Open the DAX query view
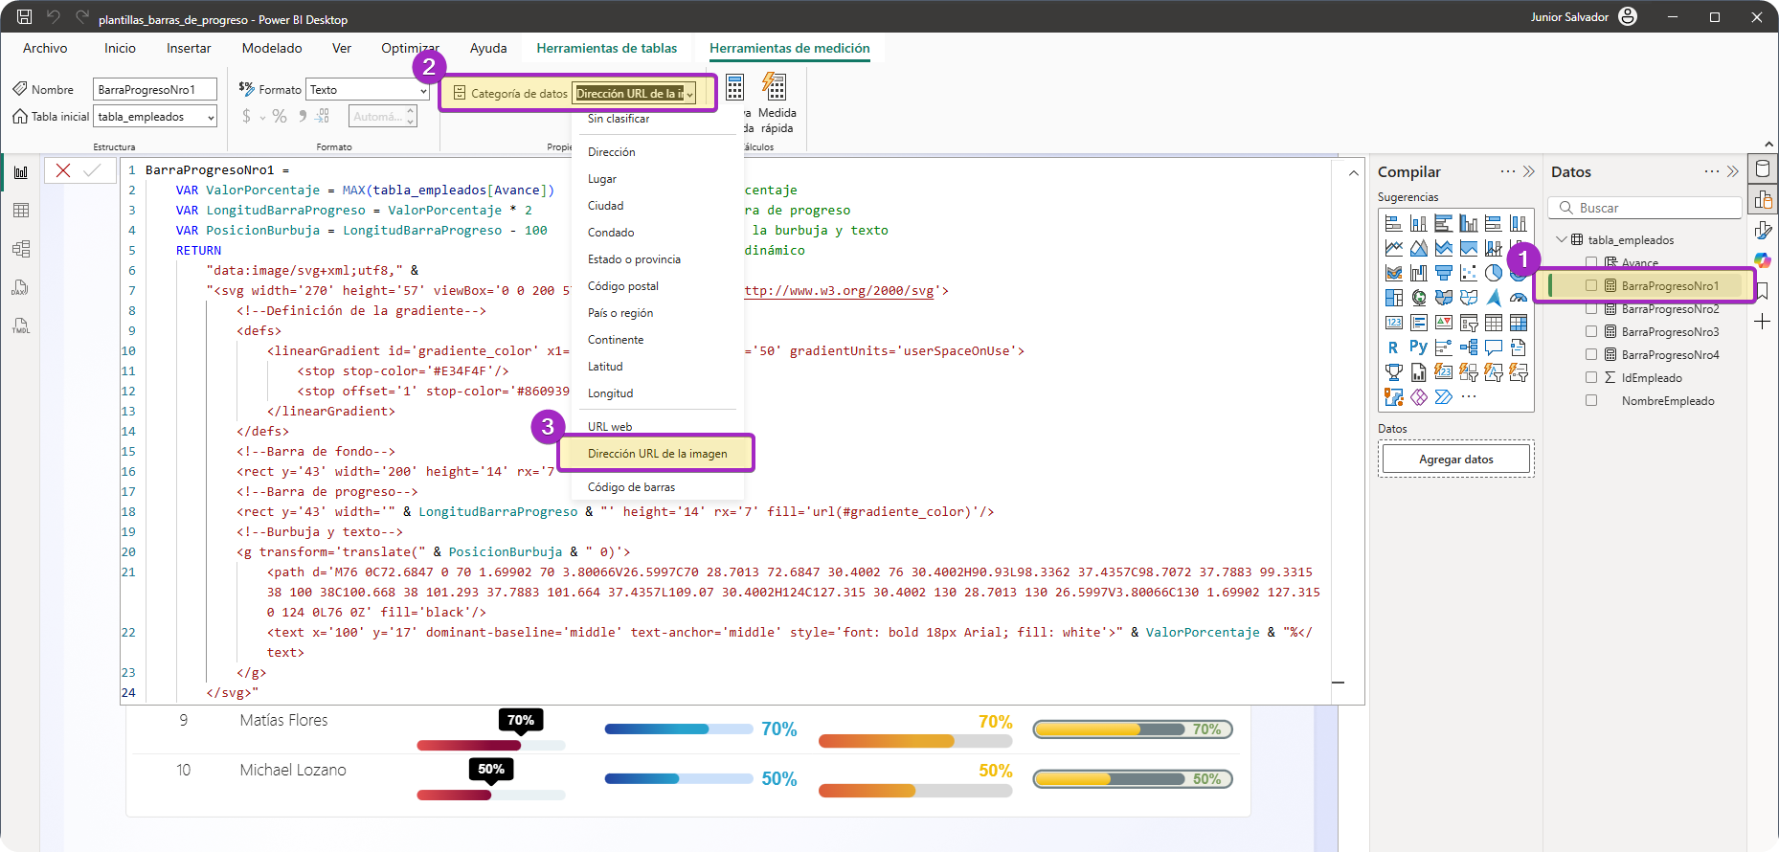 21,287
